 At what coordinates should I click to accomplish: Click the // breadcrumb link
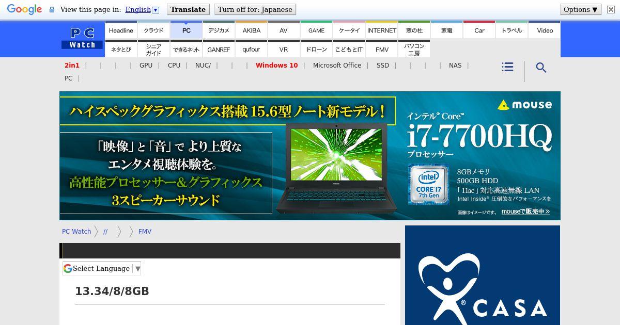coord(105,231)
